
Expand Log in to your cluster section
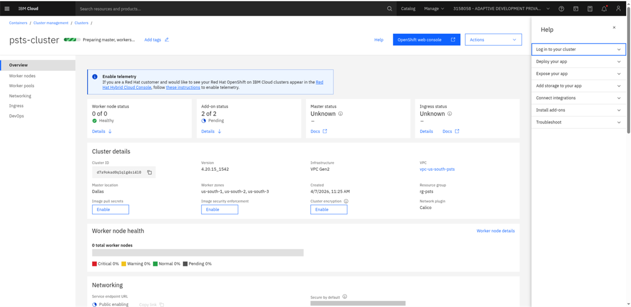[578, 49]
